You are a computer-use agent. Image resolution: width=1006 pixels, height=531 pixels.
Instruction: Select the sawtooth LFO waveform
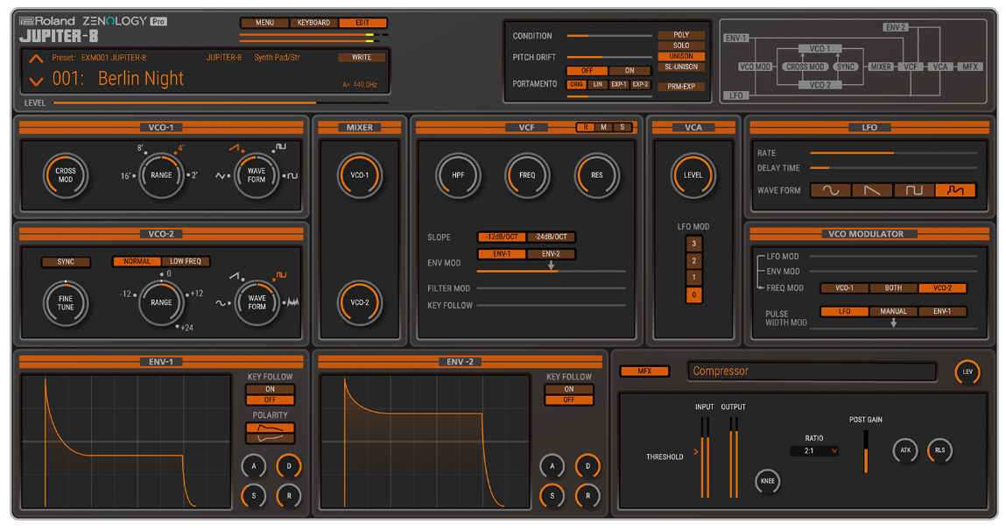(872, 190)
